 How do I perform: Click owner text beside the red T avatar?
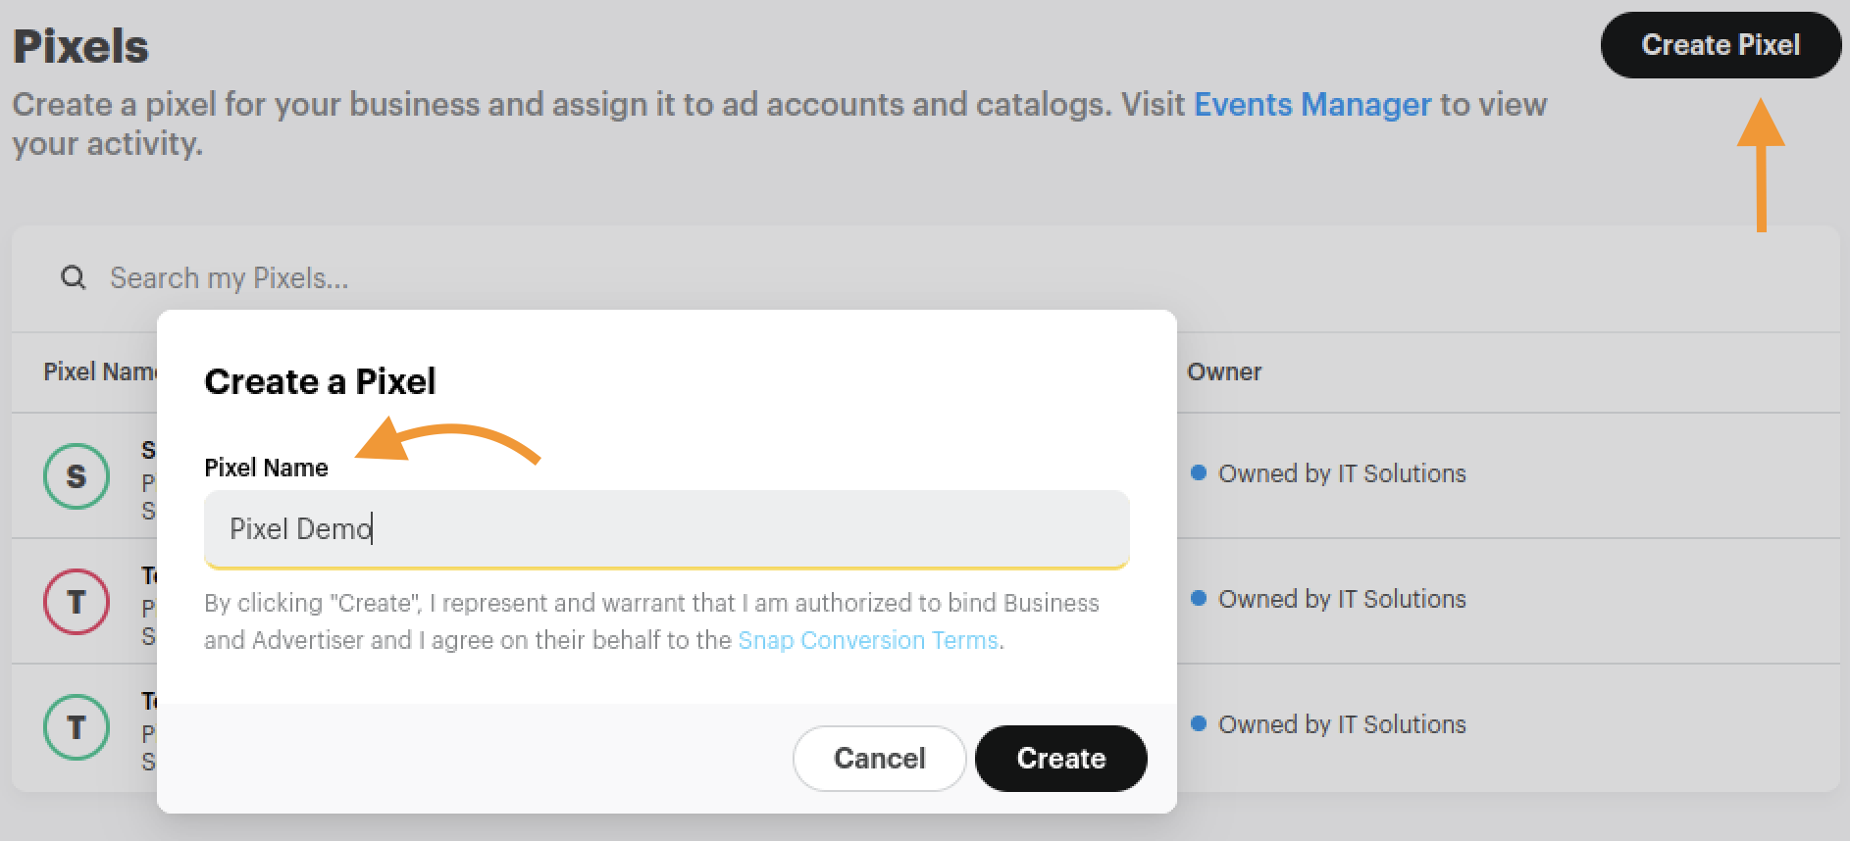click(x=1341, y=599)
